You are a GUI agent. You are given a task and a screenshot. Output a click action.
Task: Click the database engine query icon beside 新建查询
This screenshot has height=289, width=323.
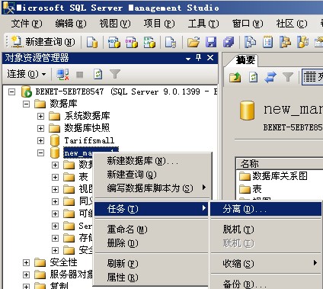coord(92,42)
